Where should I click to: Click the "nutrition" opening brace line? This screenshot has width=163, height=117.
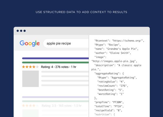tap(104, 115)
